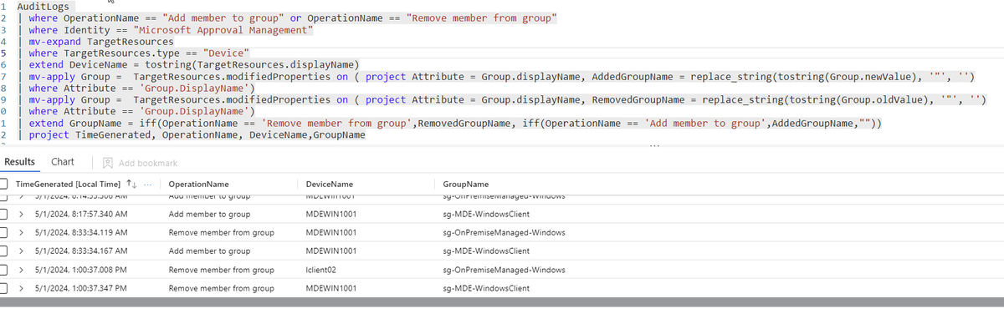Viewport: 1004px width, 314px height.
Task: Expand the 1:00:37.347 PM result row
Action: click(21, 289)
